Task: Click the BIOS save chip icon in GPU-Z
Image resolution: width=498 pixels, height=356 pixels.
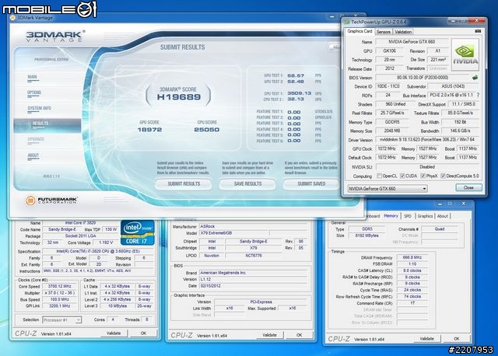Action: pos(475,78)
